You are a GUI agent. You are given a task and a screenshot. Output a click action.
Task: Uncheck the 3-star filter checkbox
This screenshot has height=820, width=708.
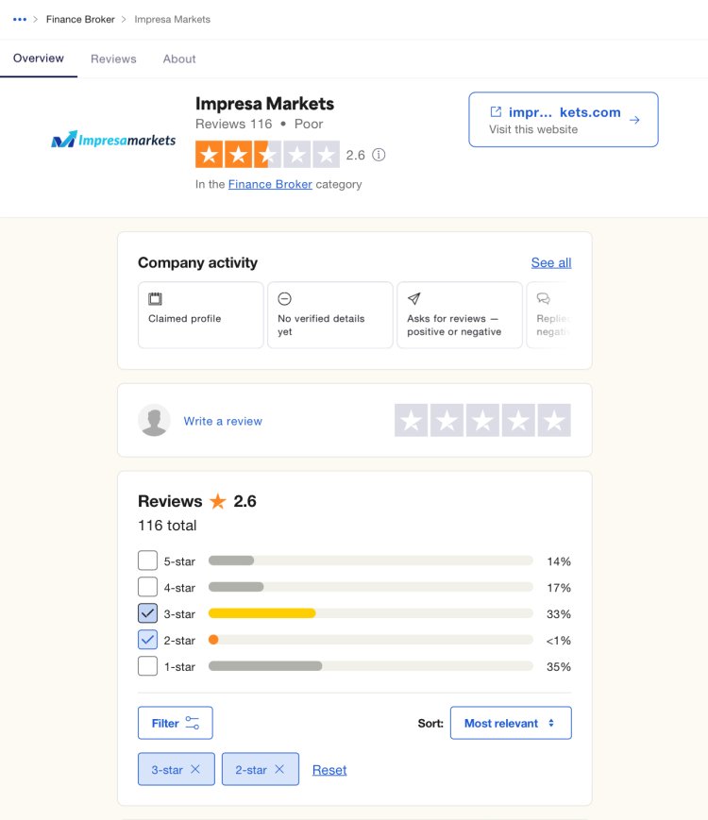147,613
